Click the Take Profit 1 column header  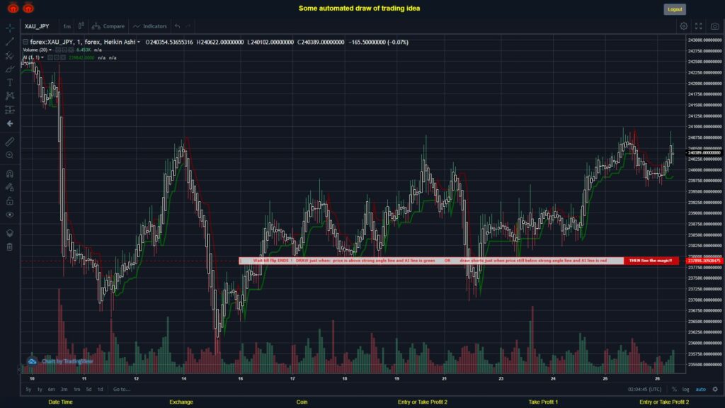(x=543, y=402)
